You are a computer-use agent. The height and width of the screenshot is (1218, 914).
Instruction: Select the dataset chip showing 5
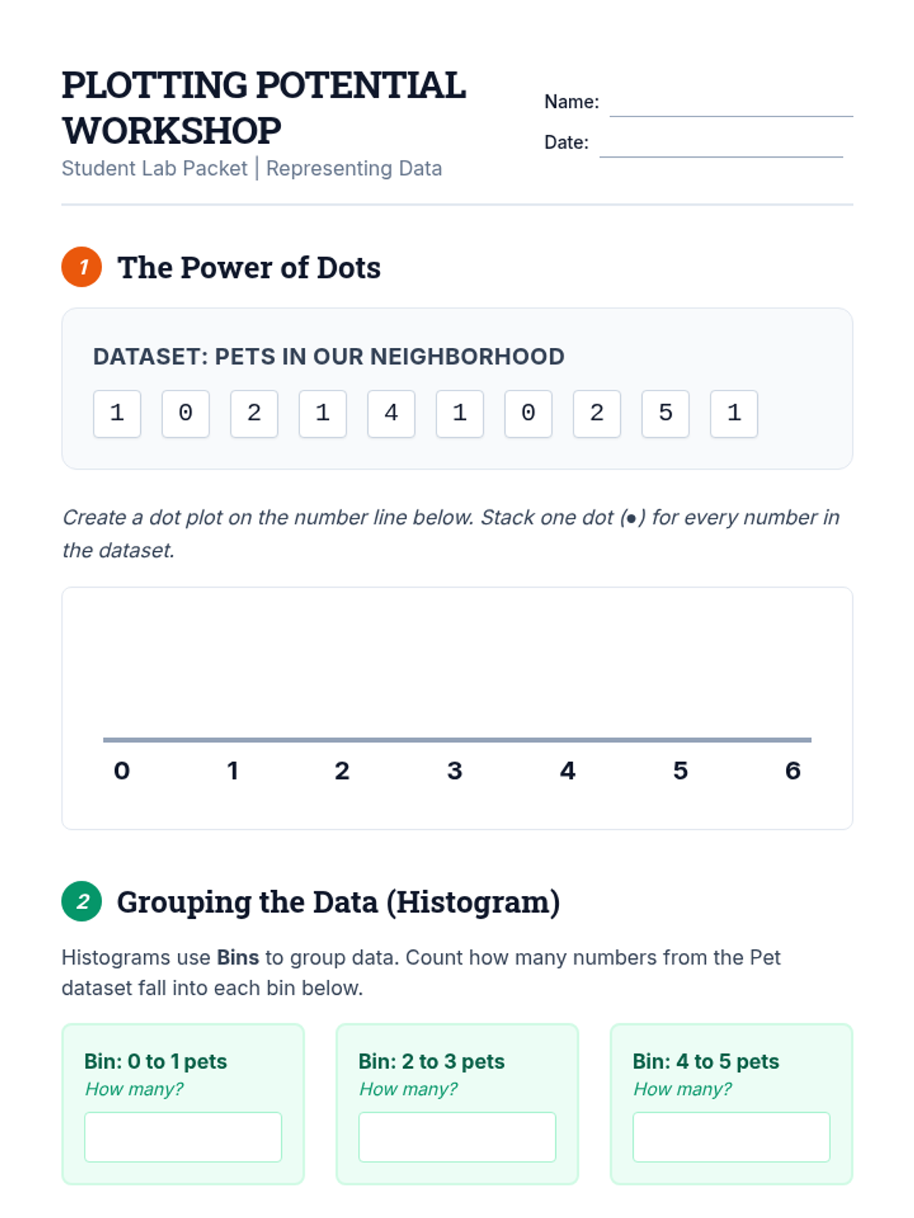pos(666,413)
